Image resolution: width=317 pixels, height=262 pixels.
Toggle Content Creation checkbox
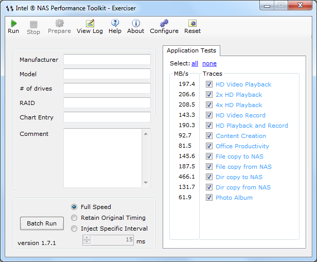click(x=209, y=136)
